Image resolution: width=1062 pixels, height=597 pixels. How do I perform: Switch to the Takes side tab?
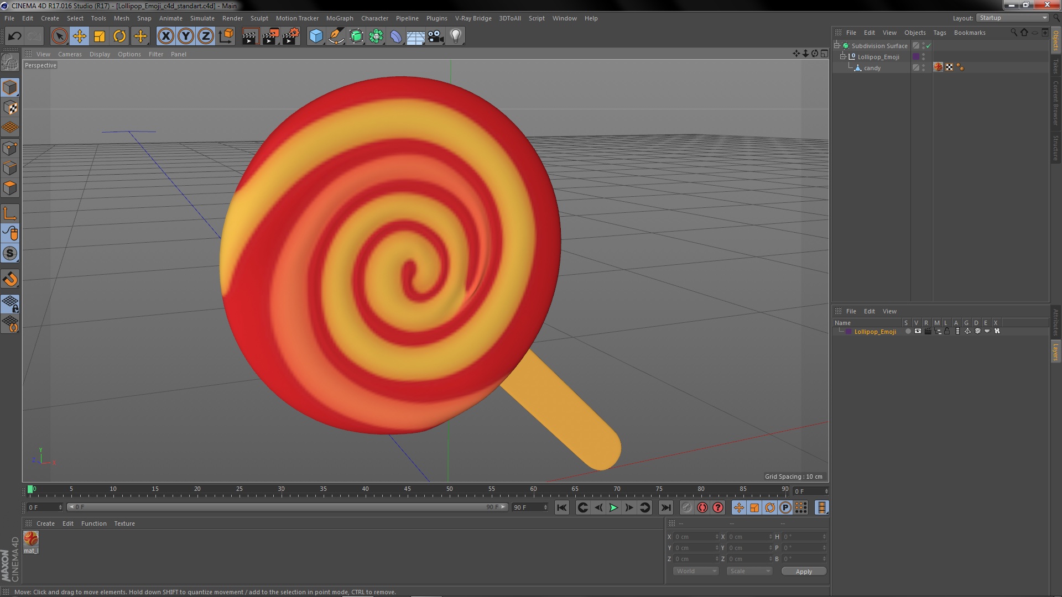click(x=1055, y=66)
